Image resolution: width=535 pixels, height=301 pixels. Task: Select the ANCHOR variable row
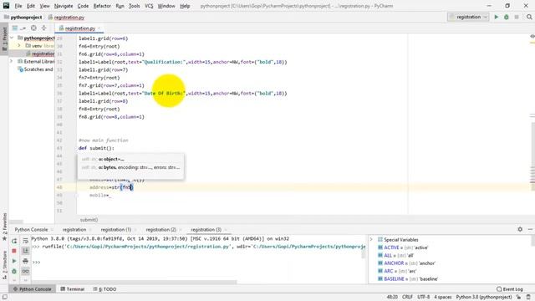pyautogui.click(x=406, y=263)
